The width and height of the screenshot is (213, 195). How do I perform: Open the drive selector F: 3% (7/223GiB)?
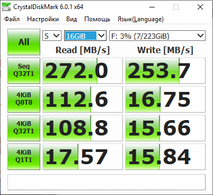point(157,36)
